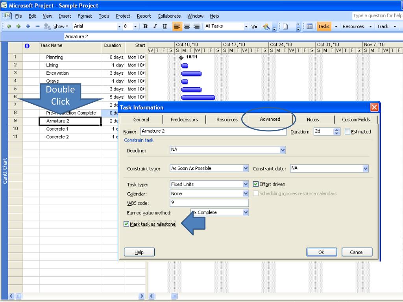Toggle the Effort driven checkbox
Image resolution: width=403 pixels, height=302 pixels.
[256, 184]
